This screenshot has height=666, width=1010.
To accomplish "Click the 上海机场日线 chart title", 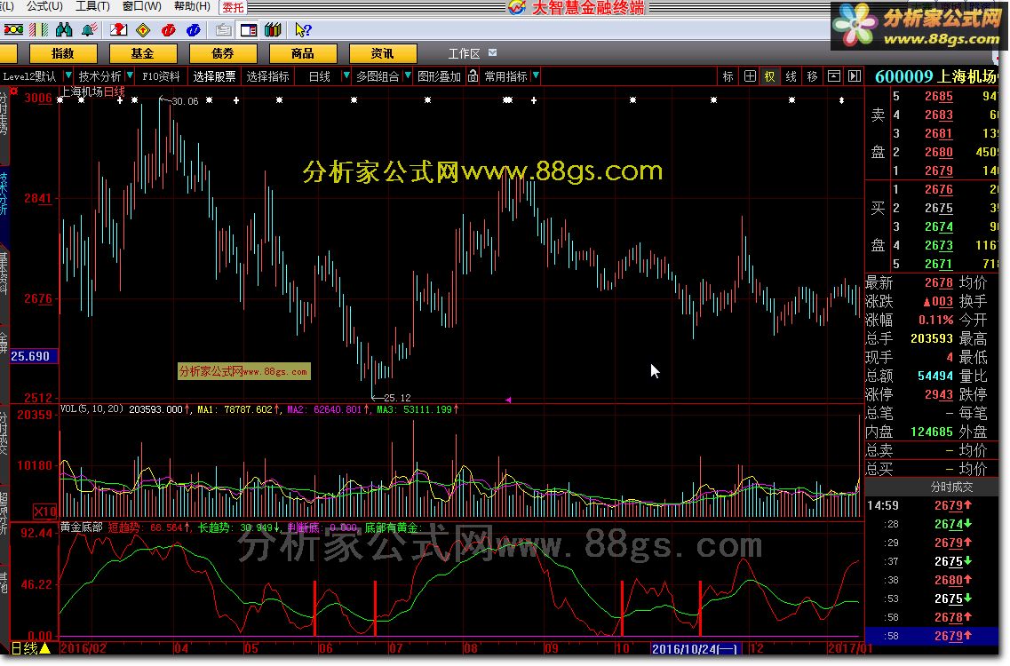I will [93, 91].
